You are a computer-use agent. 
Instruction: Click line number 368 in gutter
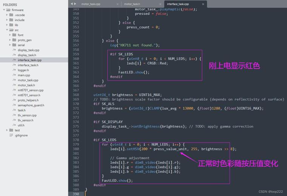click(x=76, y=95)
